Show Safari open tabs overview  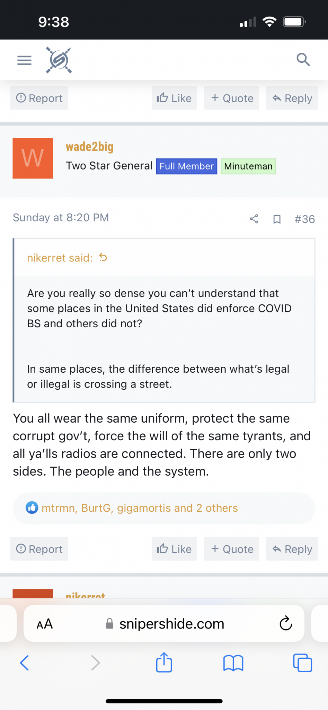(302, 663)
